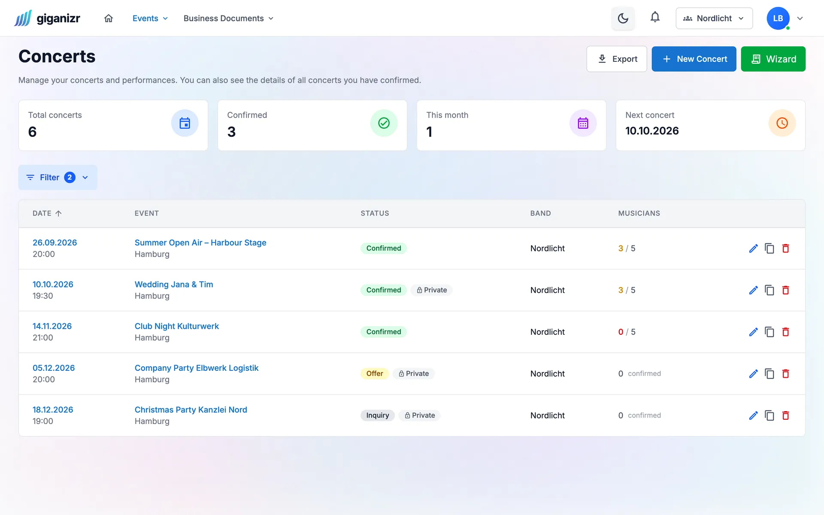The width and height of the screenshot is (824, 515).
Task: Click the Inquiry status badge
Action: [x=378, y=415]
